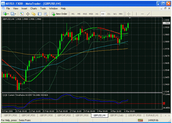Open the File menu
172x123 pixels.
click(x=8, y=9)
